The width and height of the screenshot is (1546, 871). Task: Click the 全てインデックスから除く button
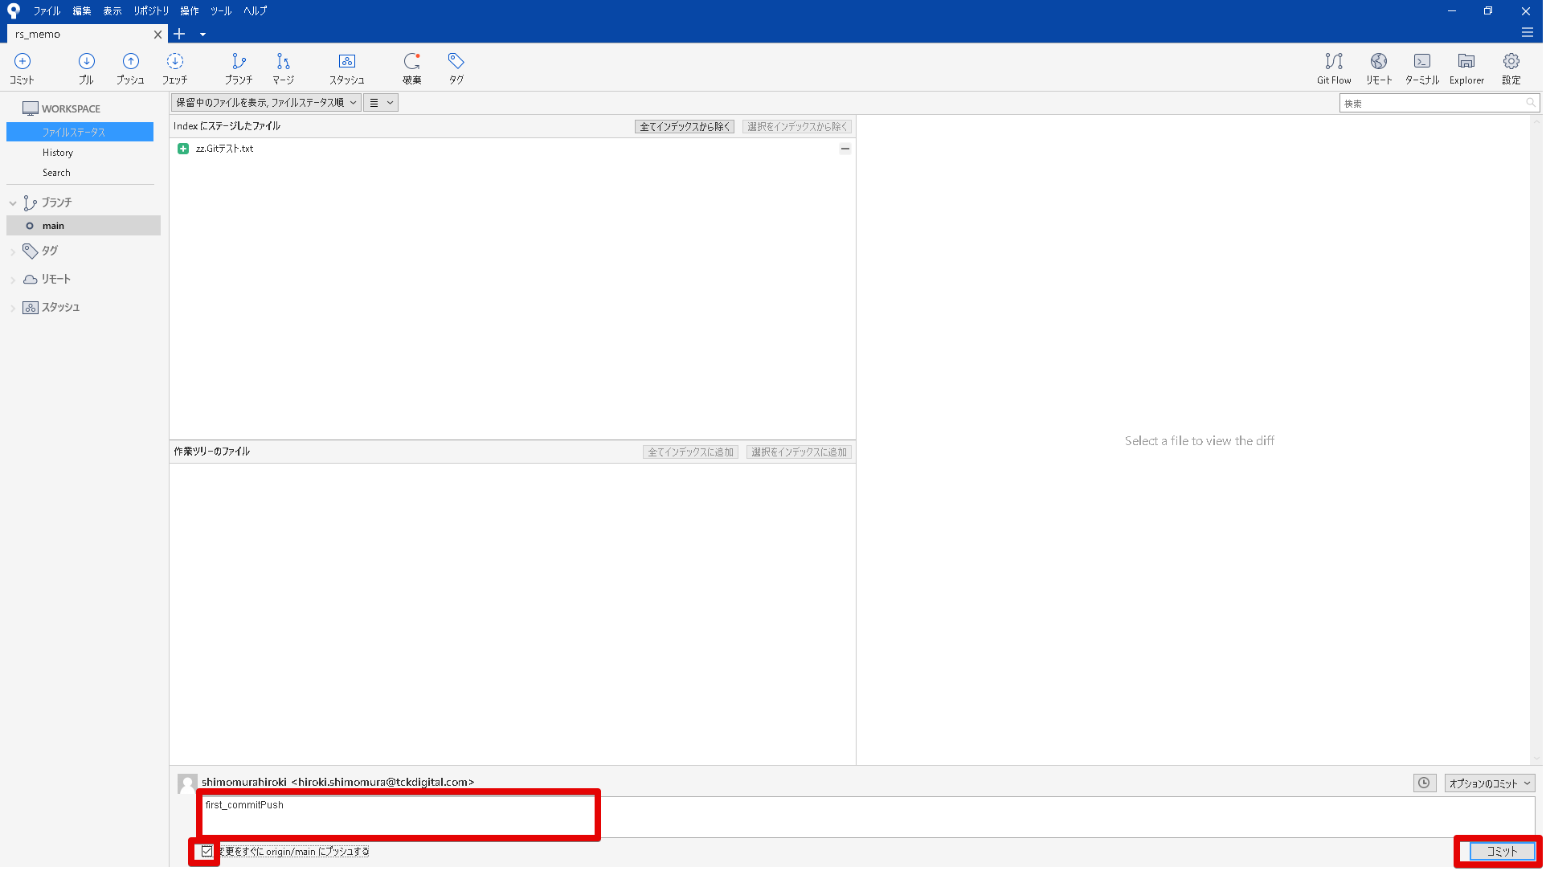[684, 126]
